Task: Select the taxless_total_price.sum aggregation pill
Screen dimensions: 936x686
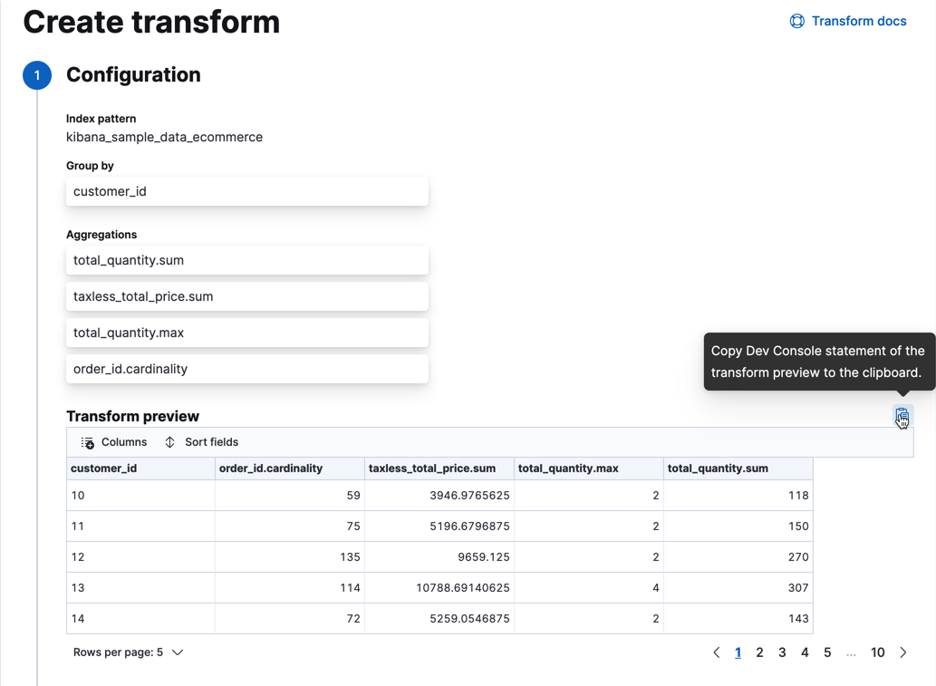Action: 246,296
